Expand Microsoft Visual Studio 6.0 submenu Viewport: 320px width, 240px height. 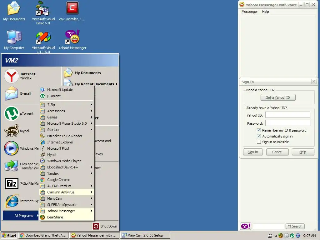point(67,123)
